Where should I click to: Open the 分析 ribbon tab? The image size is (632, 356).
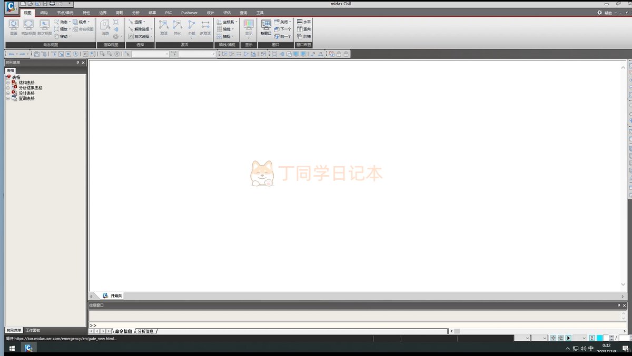coord(136,13)
